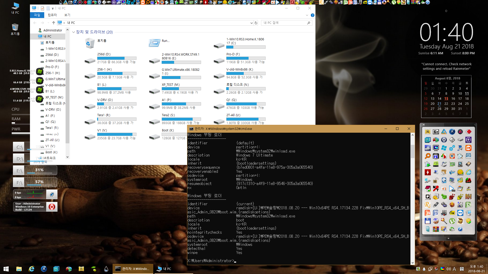
Task: Launch the FC tool icon in launcher
Action: pyautogui.click(x=436, y=156)
